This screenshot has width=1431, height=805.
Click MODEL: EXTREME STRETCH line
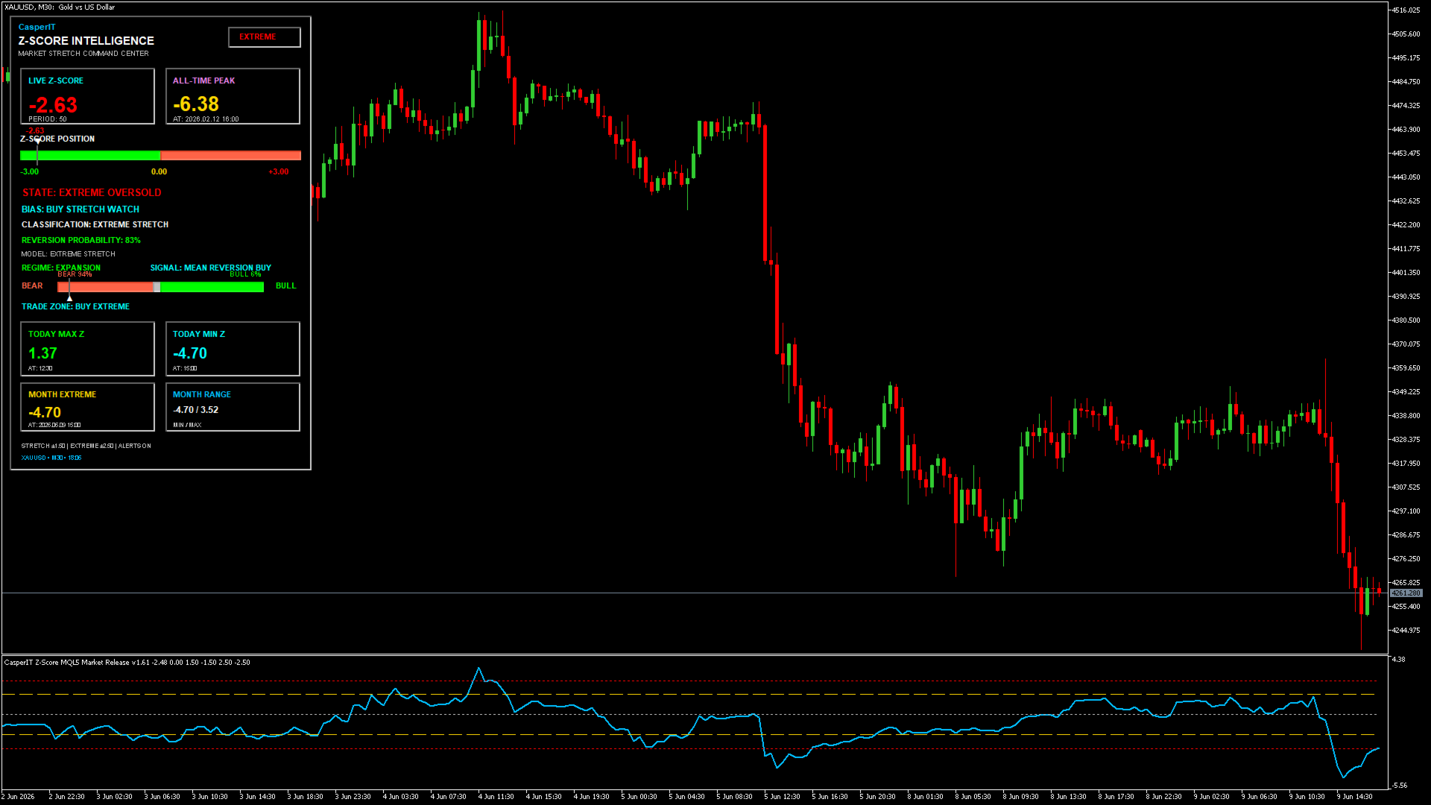(x=69, y=254)
